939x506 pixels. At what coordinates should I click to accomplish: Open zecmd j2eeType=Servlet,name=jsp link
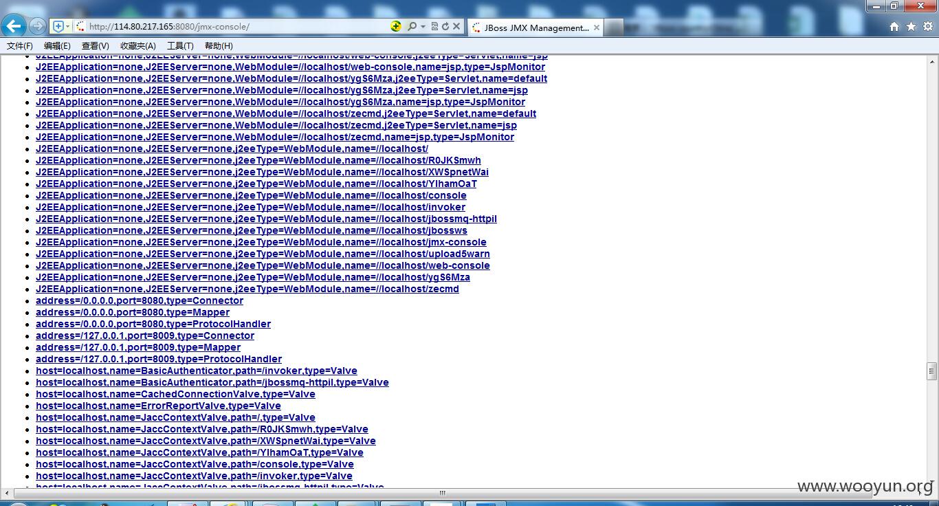(276, 125)
